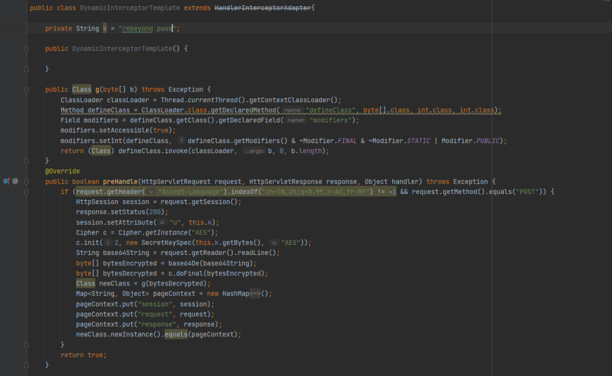Click the "response" key string
Viewport: 612px width, 376px height.
click(157, 325)
